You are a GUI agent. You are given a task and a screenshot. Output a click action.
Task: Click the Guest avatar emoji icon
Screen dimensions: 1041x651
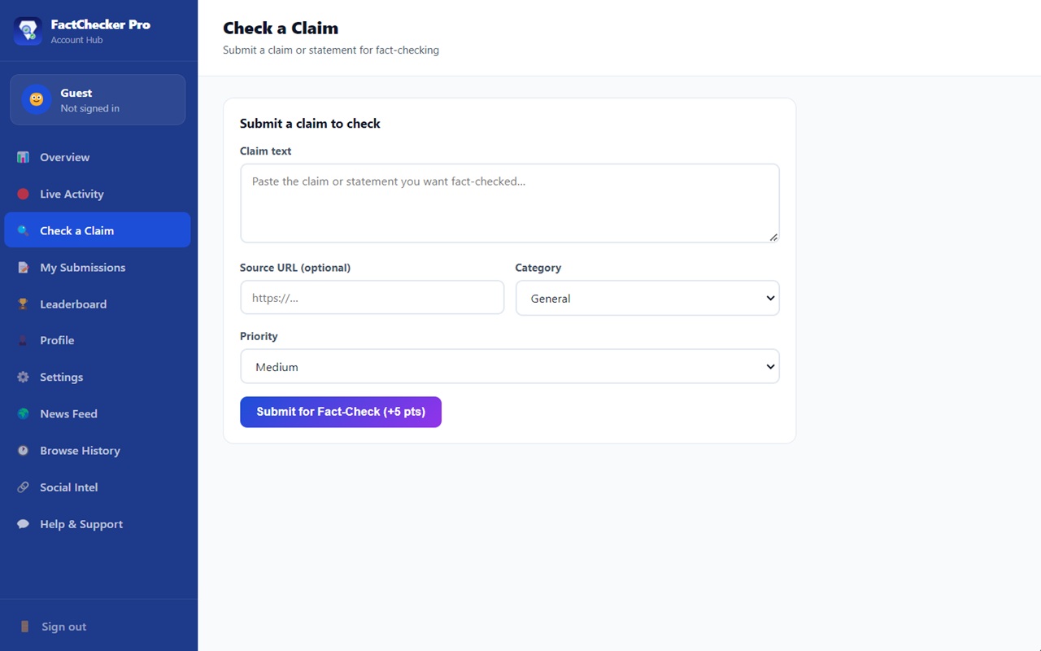(x=37, y=99)
